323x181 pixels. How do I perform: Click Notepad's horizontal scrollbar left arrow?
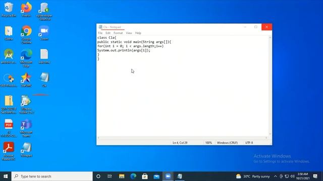point(98,138)
